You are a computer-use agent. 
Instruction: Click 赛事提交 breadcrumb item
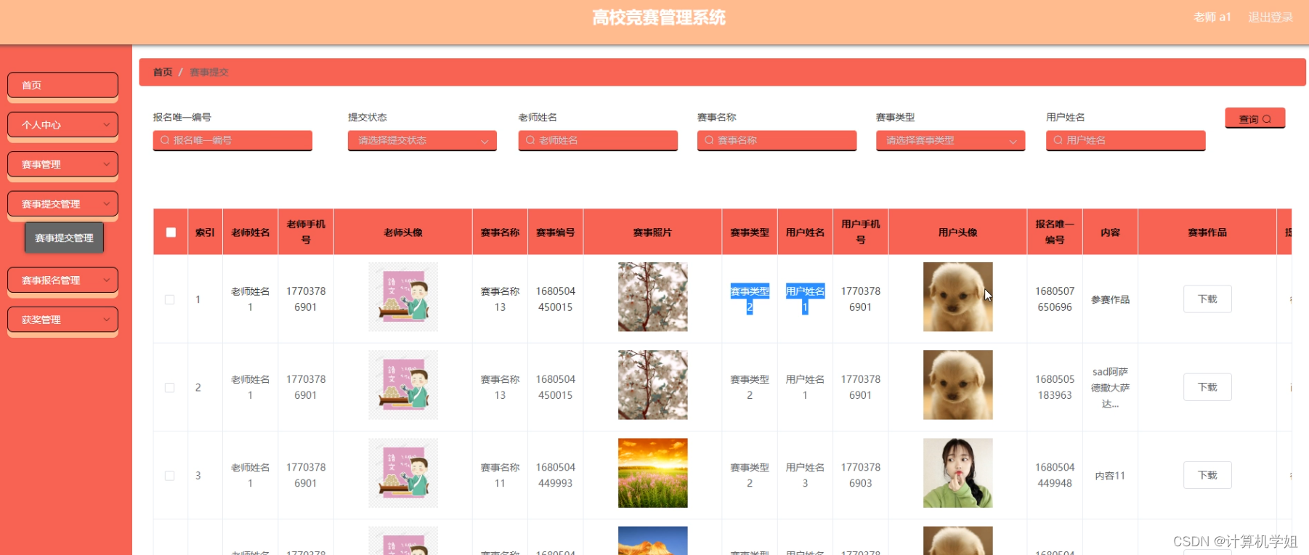point(209,72)
